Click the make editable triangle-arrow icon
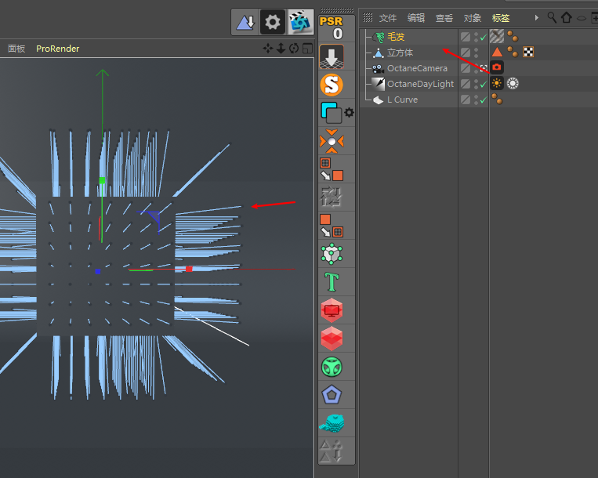This screenshot has height=478, width=598. tap(245, 22)
